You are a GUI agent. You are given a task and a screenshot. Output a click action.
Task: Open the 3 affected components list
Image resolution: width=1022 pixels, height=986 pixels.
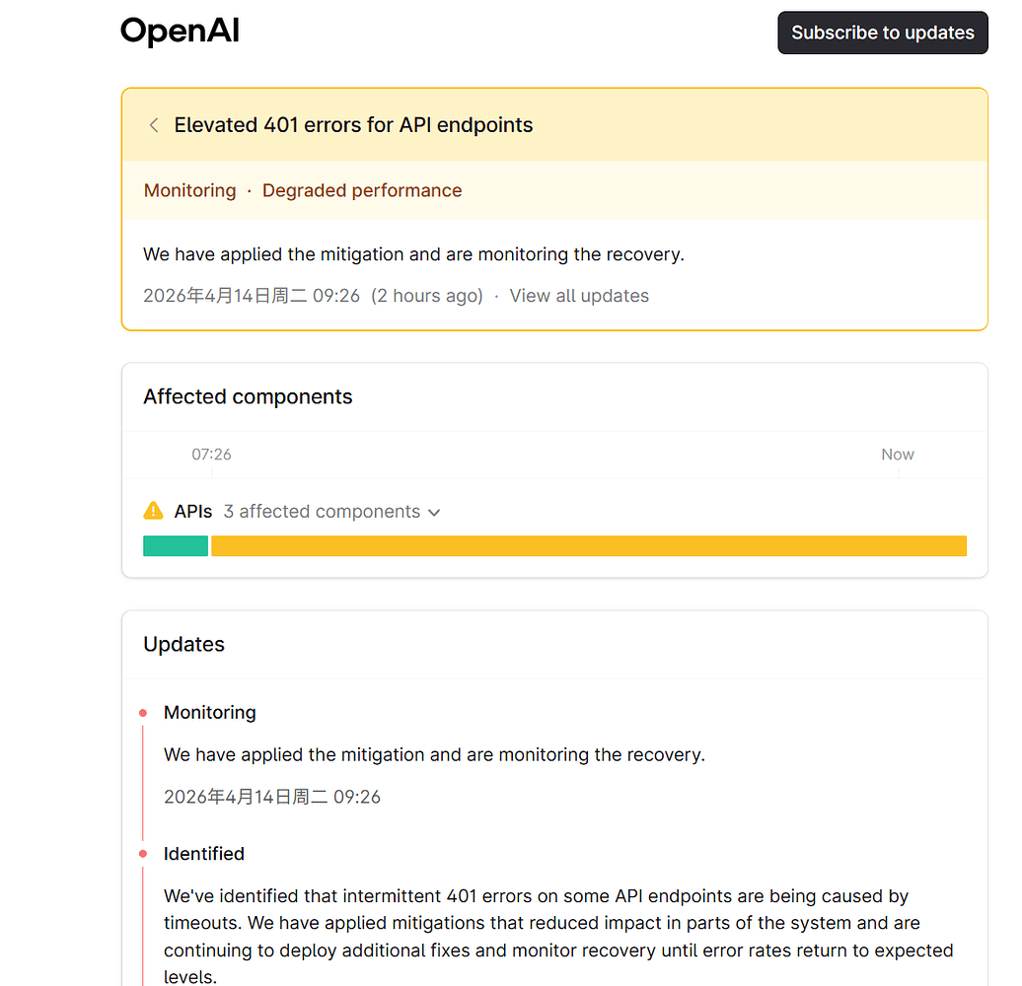322,512
